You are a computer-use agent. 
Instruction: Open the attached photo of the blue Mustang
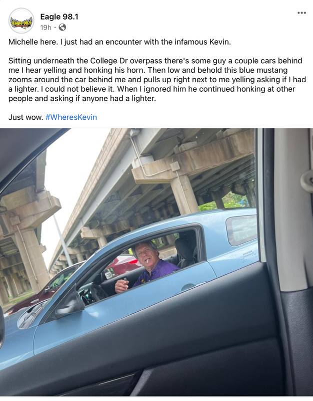point(156,262)
